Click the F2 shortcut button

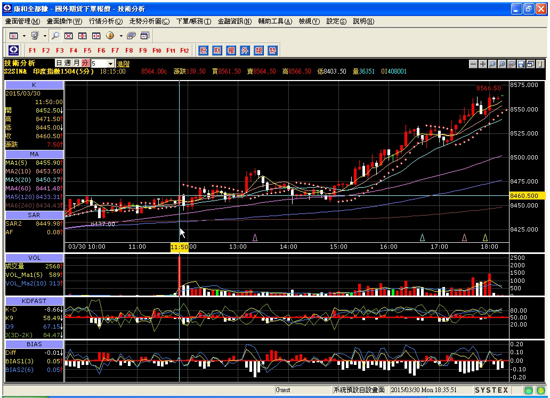pos(46,50)
